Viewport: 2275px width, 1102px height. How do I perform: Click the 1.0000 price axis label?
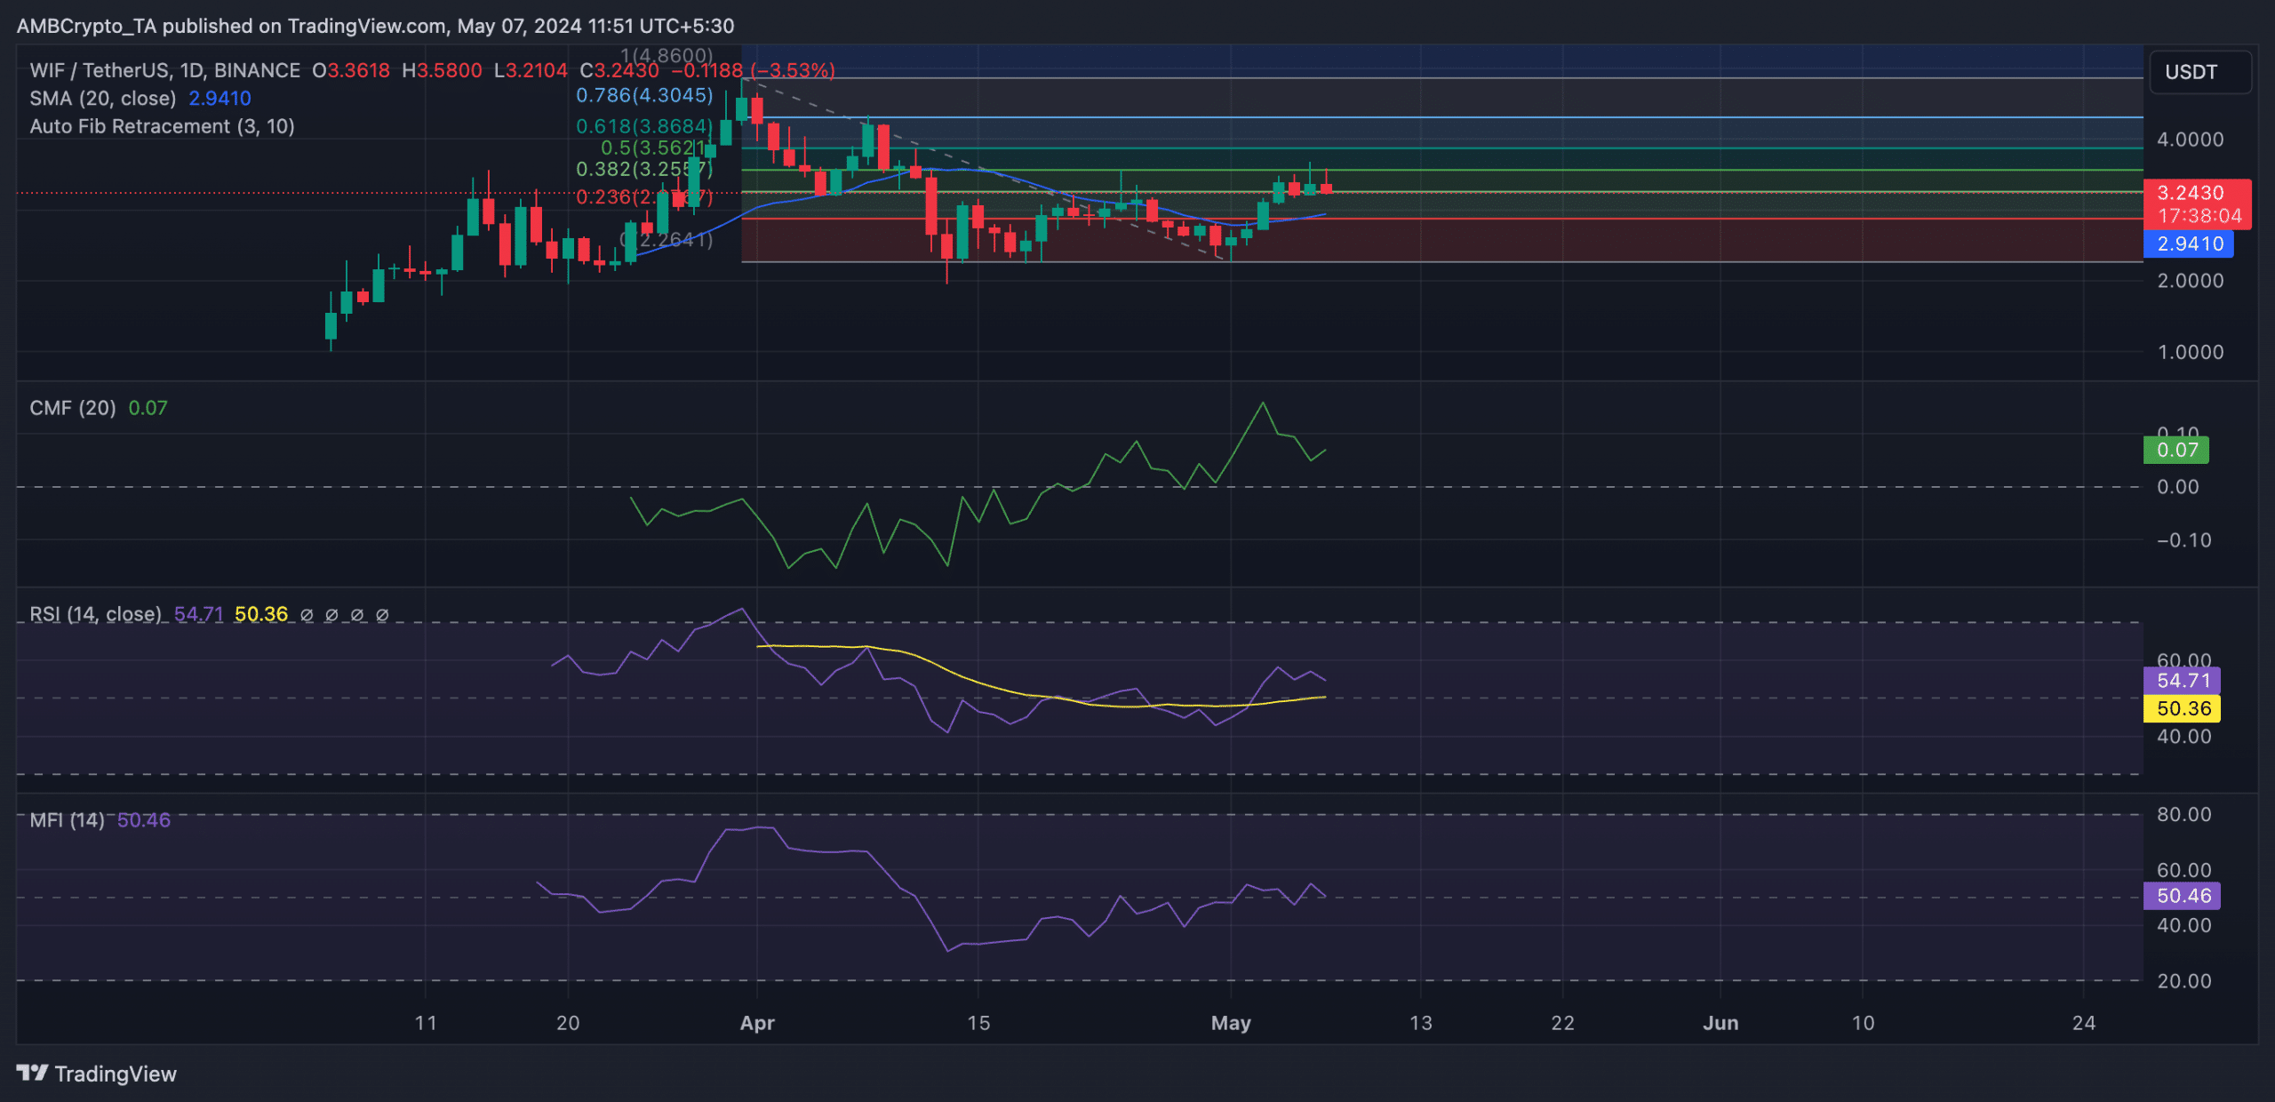(2191, 352)
